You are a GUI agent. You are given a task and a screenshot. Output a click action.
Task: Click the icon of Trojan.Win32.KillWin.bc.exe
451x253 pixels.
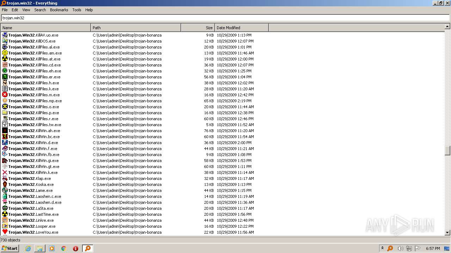[5, 137]
